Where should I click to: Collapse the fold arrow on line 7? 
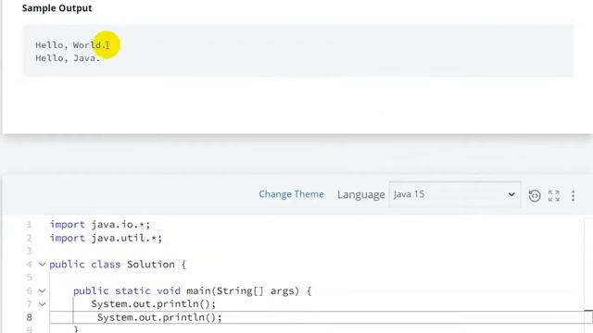[x=42, y=304]
